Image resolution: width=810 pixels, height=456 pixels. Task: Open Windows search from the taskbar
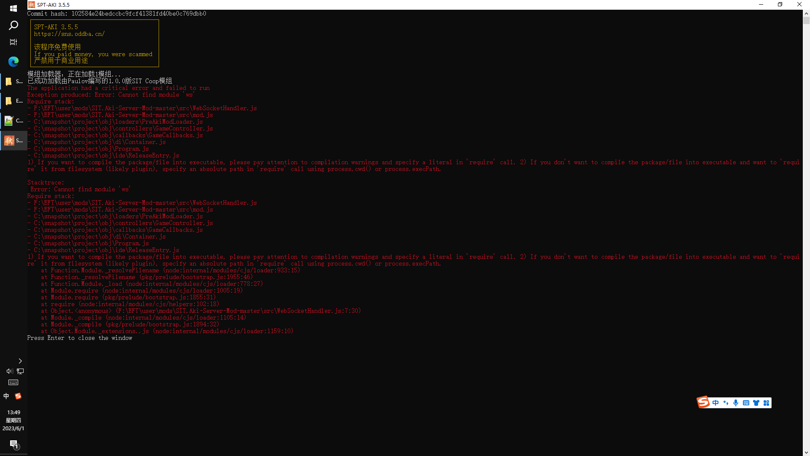(13, 25)
